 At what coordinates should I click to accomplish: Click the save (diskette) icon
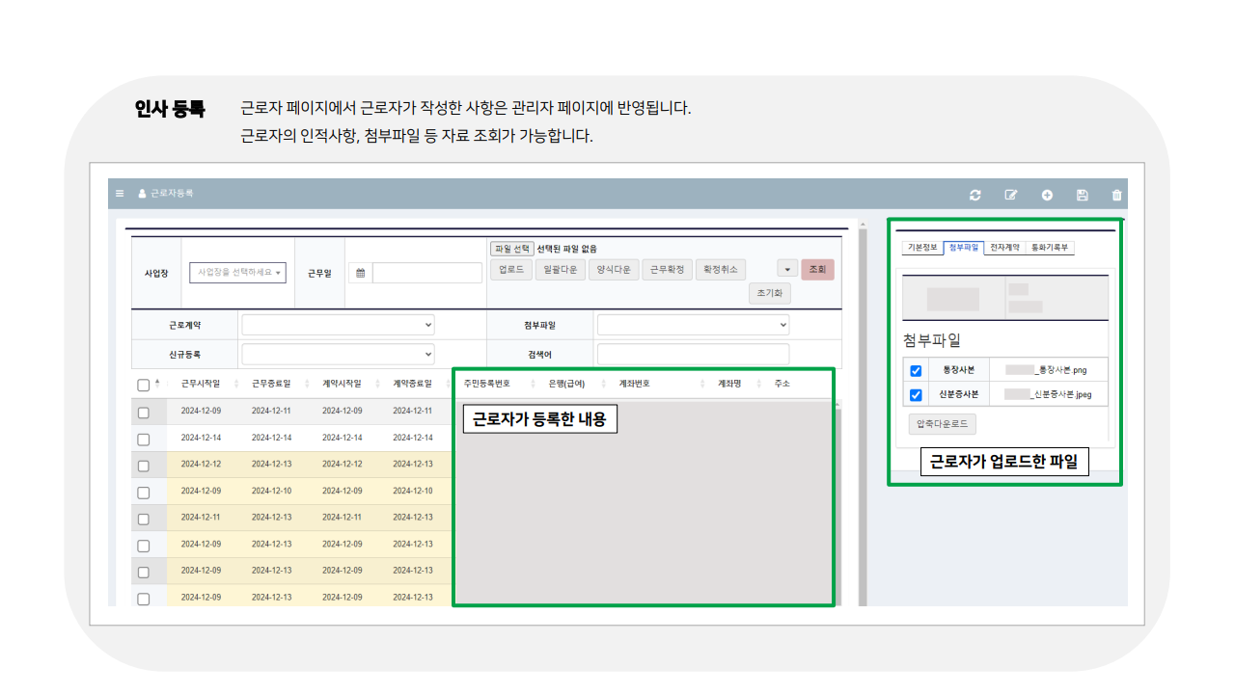click(1082, 195)
